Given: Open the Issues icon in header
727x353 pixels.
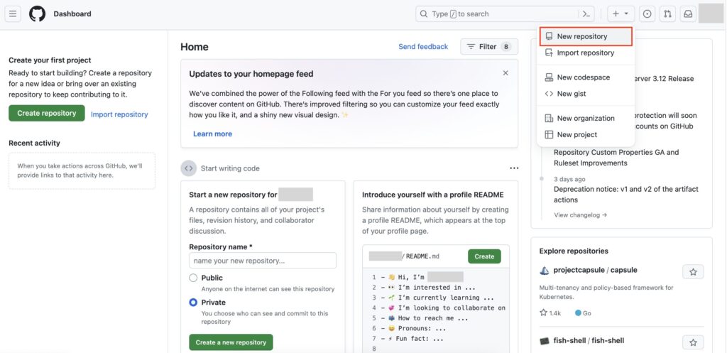Looking at the screenshot, I should click(x=647, y=14).
